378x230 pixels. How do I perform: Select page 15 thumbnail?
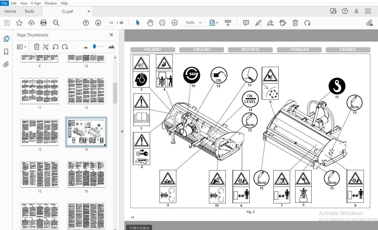click(x=40, y=174)
